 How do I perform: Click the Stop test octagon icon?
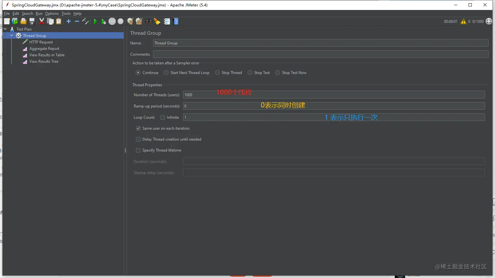112,21
